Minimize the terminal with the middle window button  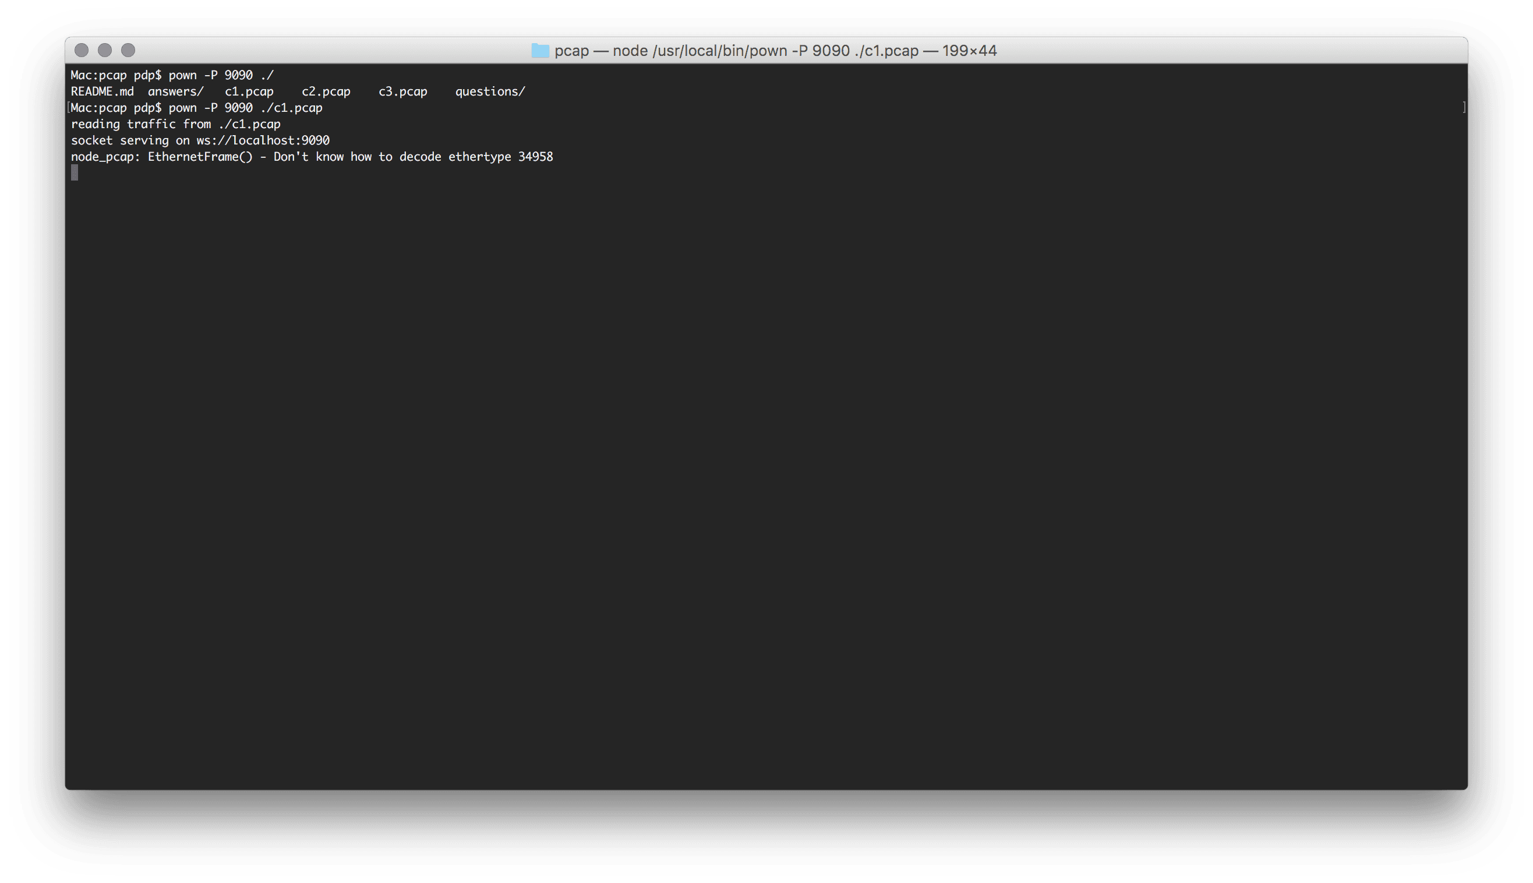coord(105,50)
